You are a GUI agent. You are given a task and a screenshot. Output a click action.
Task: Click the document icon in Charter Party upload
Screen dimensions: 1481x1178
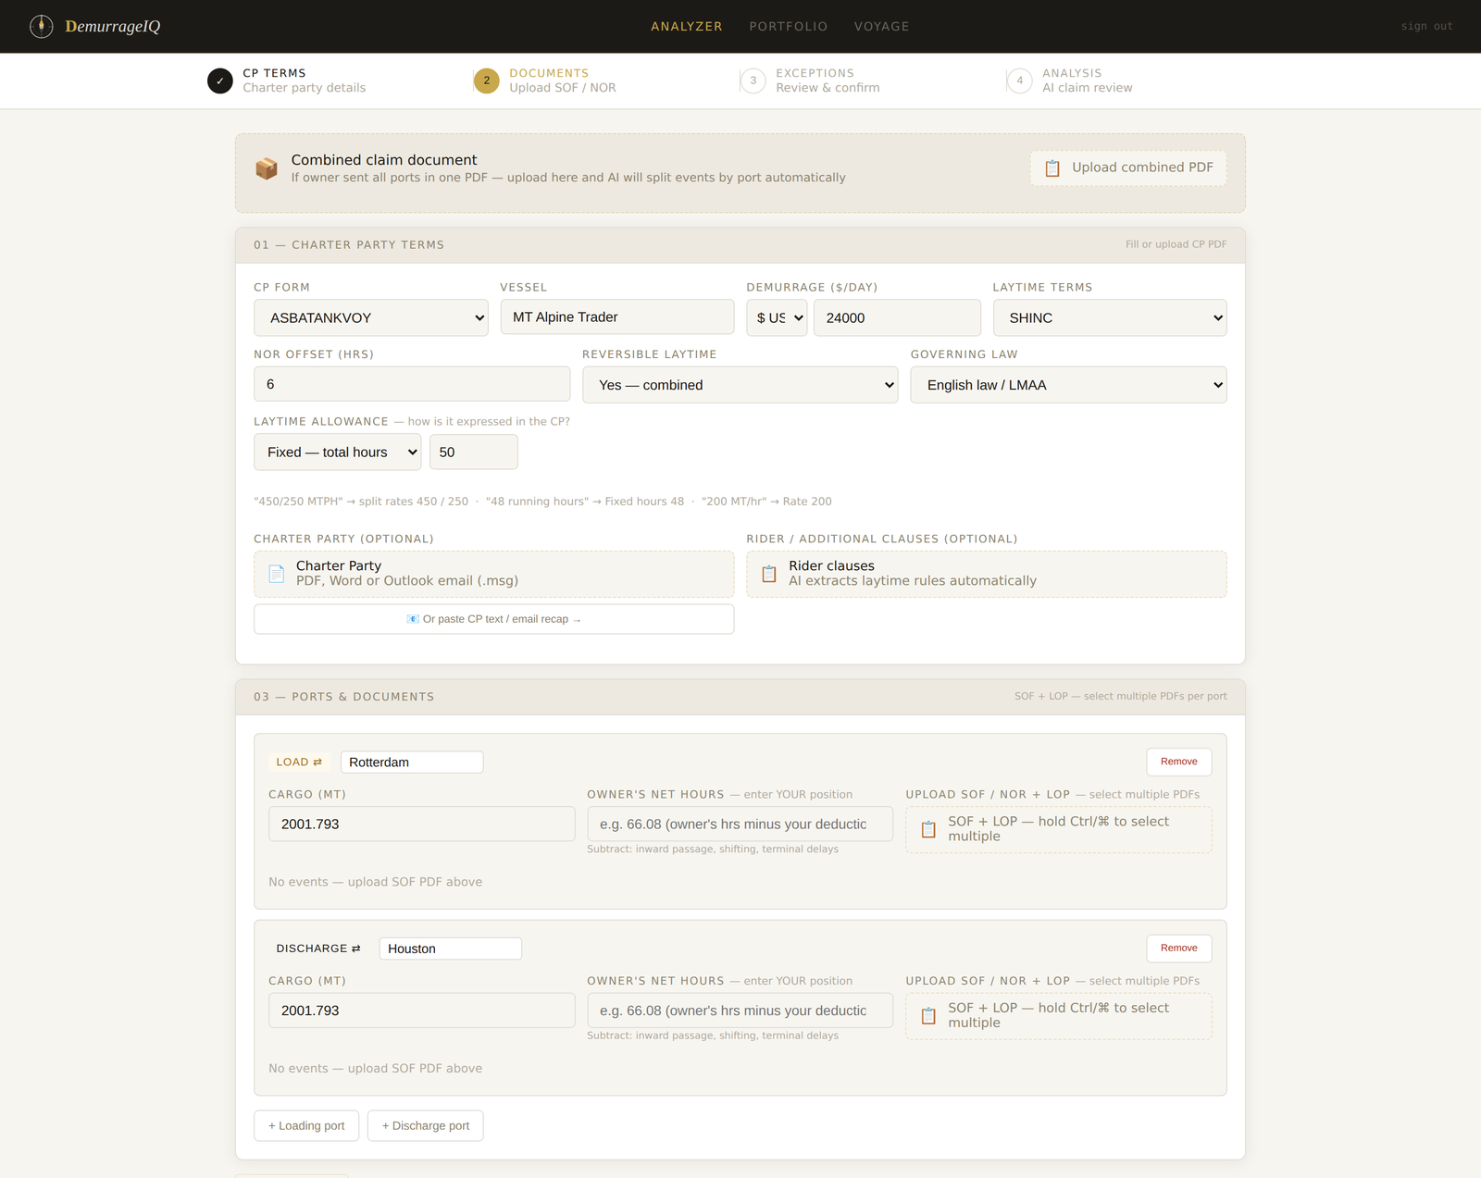[276, 574]
